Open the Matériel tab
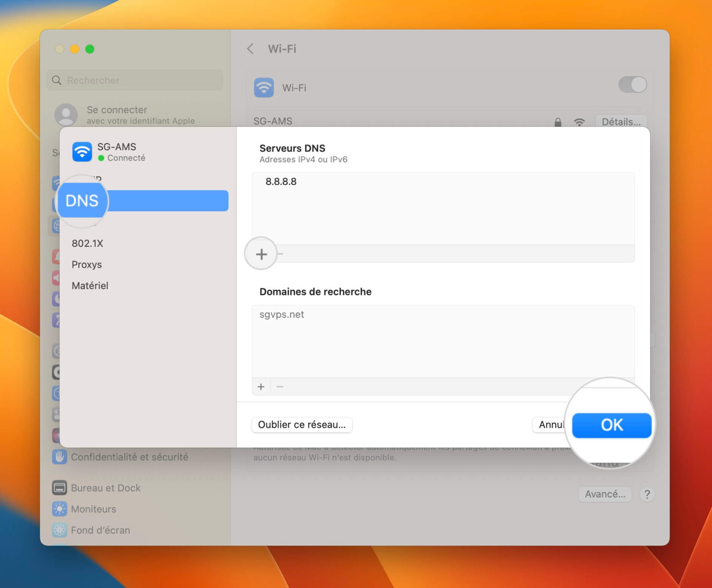This screenshot has width=712, height=588. [90, 286]
